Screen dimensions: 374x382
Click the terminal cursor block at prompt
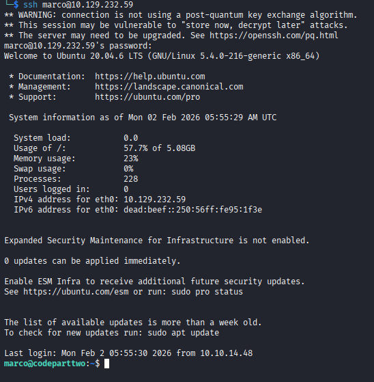(107, 364)
